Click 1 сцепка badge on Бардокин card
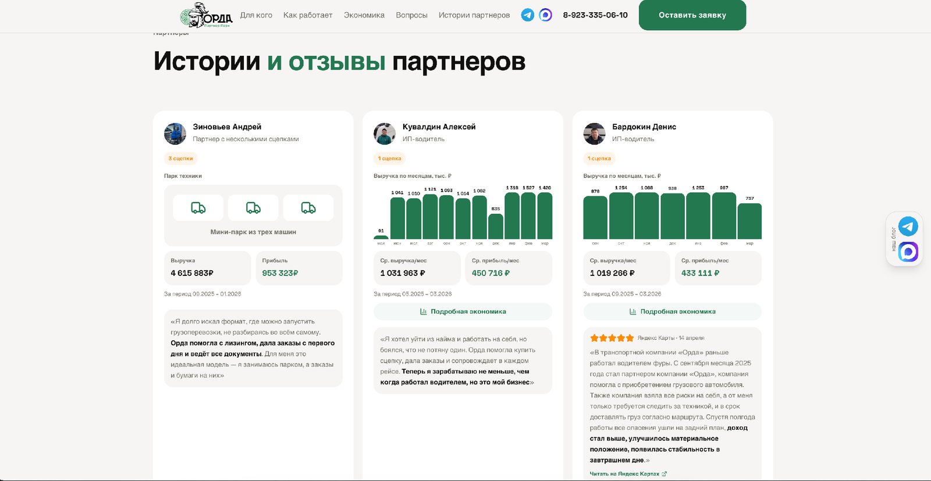The image size is (931, 481). click(599, 158)
